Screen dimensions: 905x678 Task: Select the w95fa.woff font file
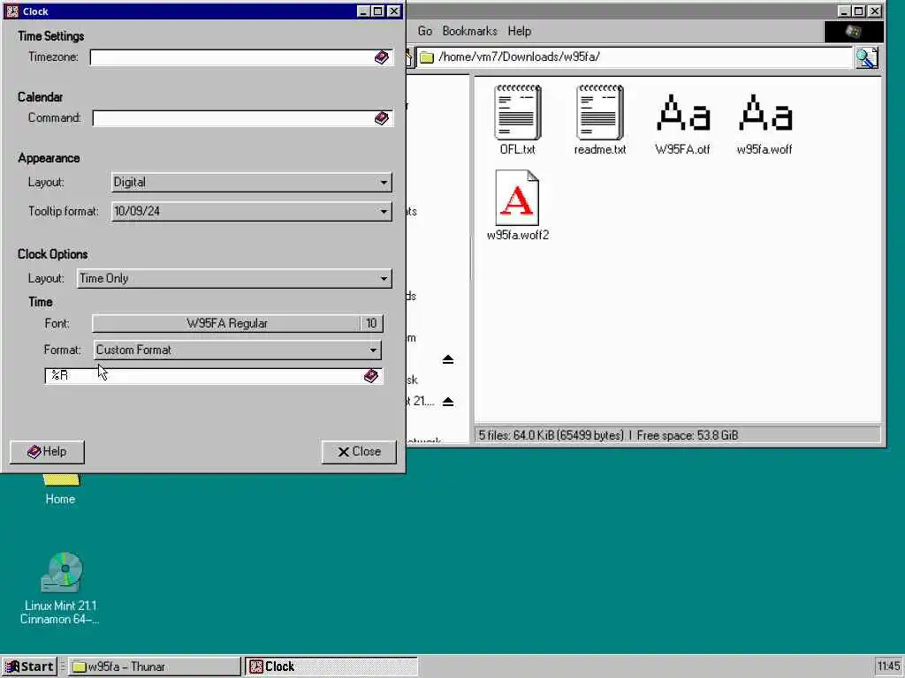[764, 112]
